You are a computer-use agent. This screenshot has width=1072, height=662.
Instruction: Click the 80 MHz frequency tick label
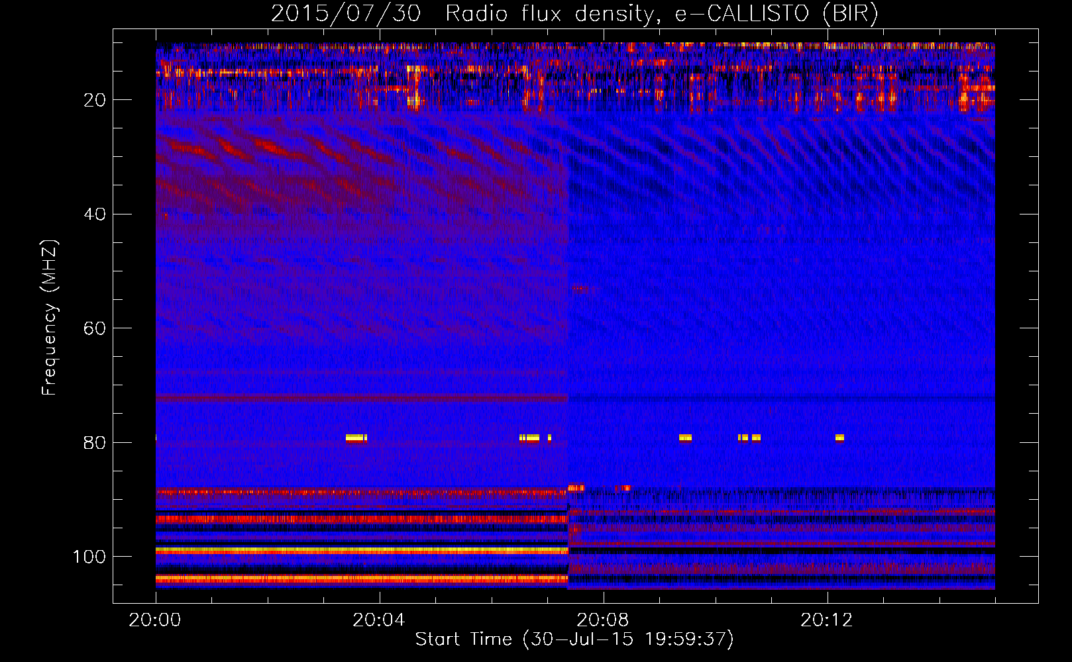click(95, 443)
